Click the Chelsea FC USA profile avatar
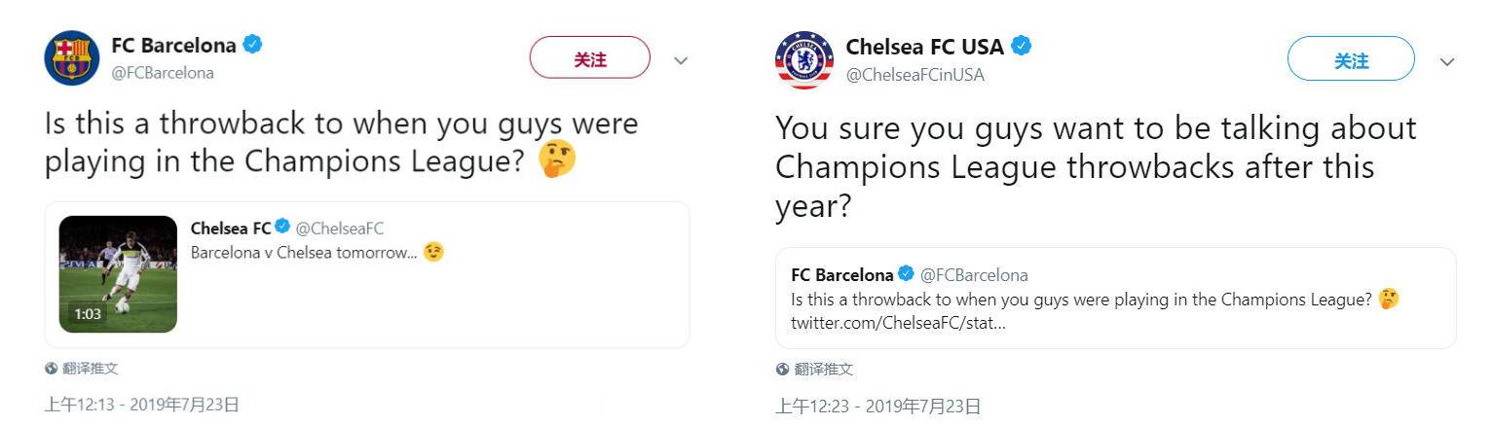Screen dimensions: 1493x425 pos(803,59)
